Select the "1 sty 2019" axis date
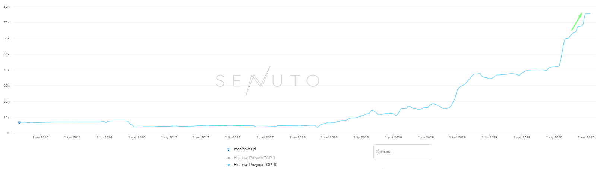This screenshot has height=169, width=600. pyautogui.click(x=426, y=138)
